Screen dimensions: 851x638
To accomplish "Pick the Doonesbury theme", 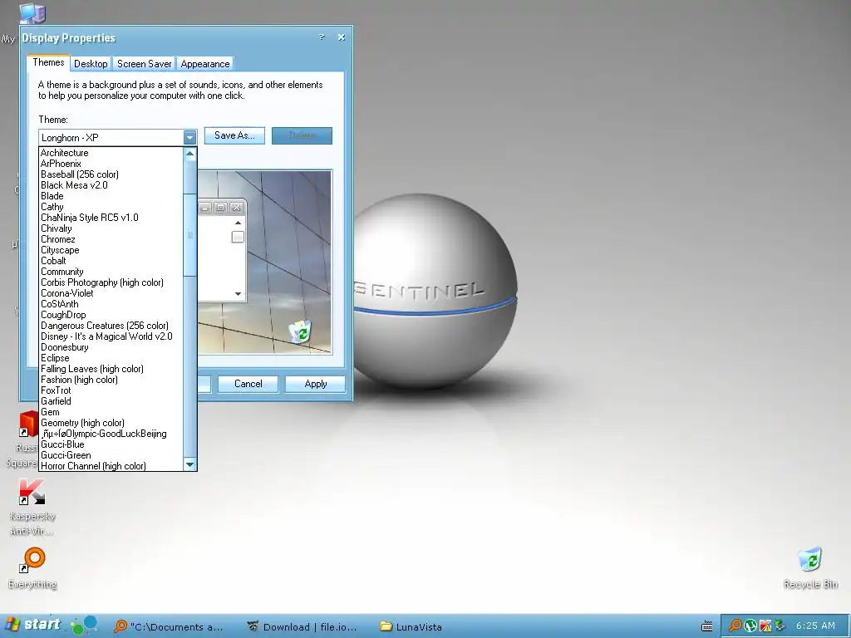I will click(x=111, y=347).
